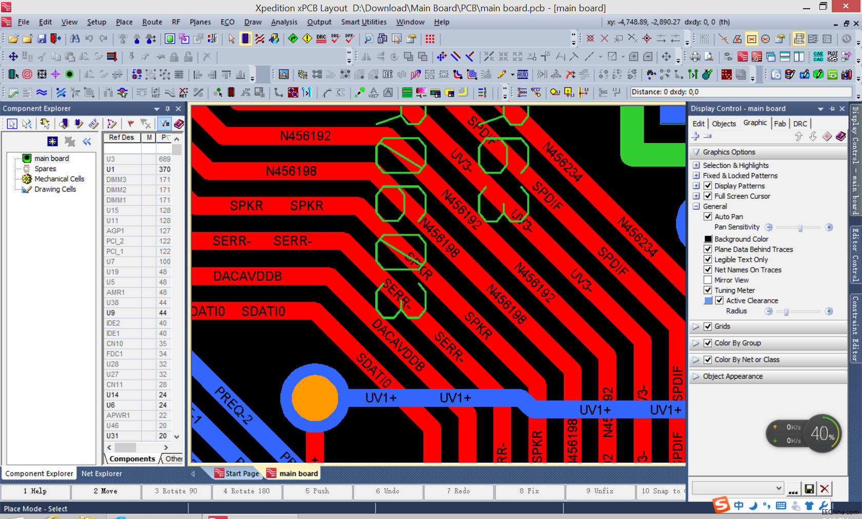Click the Background Color swatch

(x=708, y=239)
